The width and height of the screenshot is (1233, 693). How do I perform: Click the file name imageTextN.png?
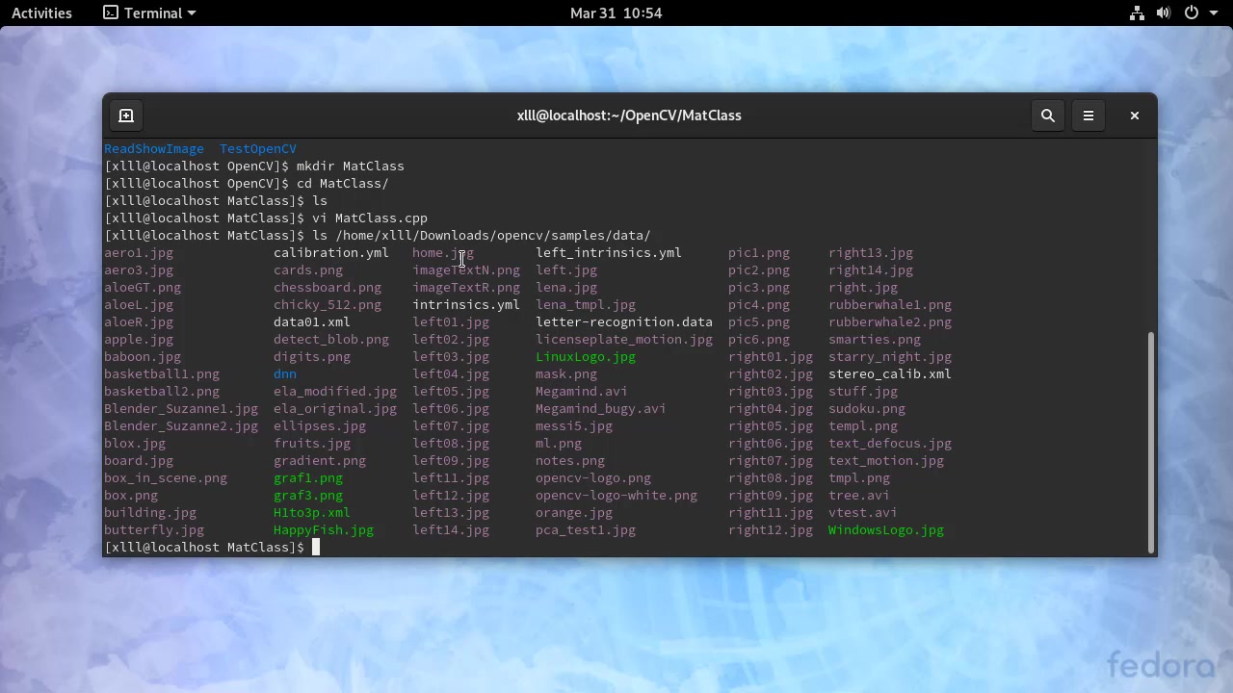tap(466, 270)
